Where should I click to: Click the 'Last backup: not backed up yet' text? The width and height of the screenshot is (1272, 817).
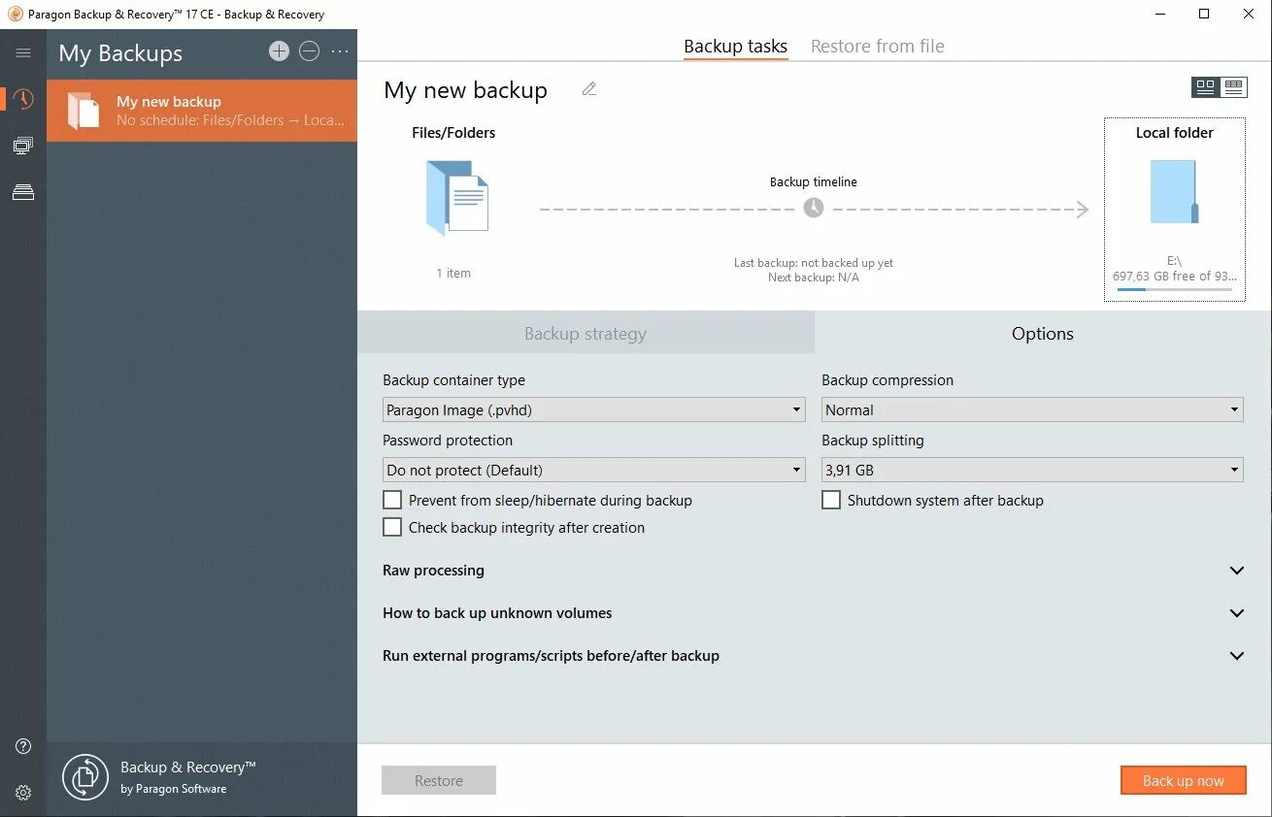pos(814,263)
